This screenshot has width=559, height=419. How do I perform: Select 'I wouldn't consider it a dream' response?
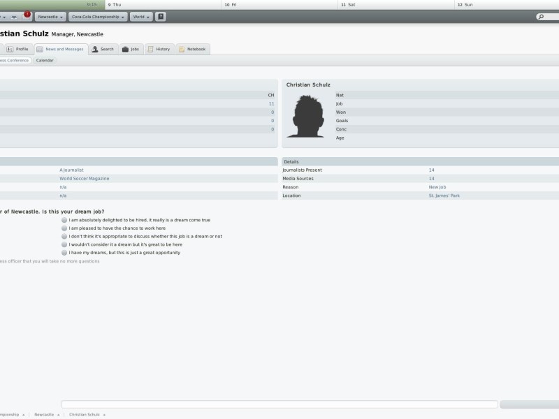(x=62, y=244)
